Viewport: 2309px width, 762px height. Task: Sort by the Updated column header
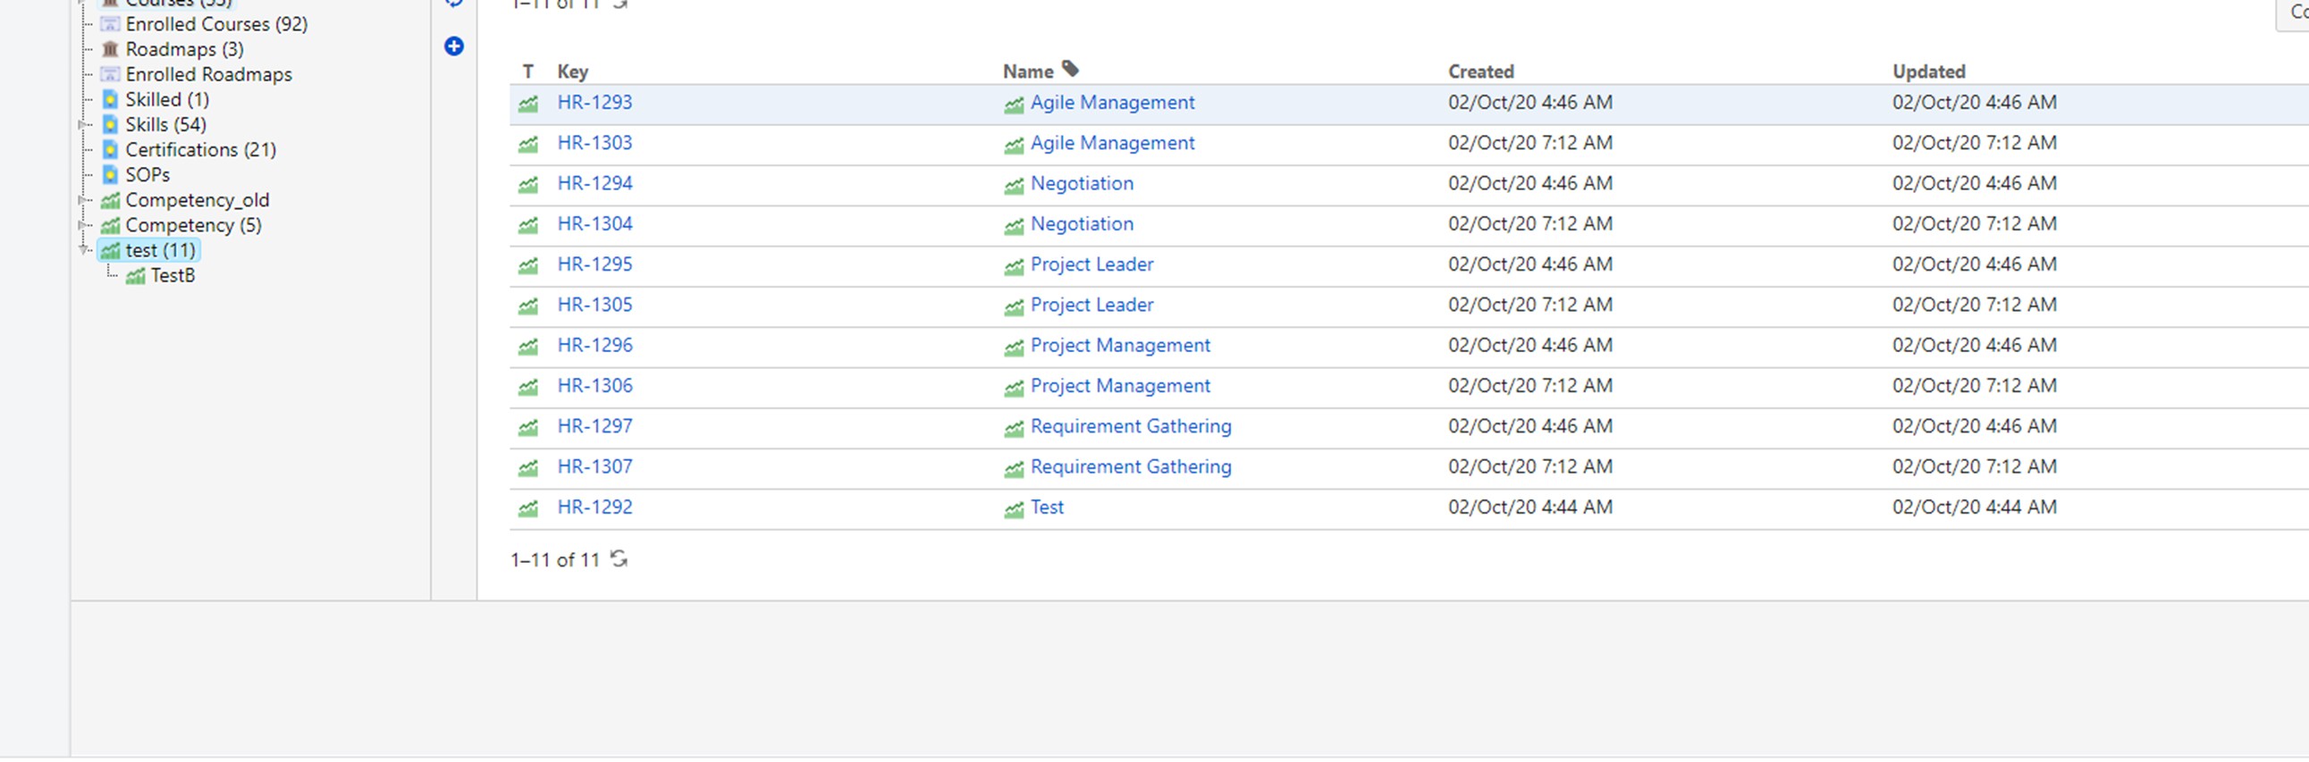tap(1929, 71)
